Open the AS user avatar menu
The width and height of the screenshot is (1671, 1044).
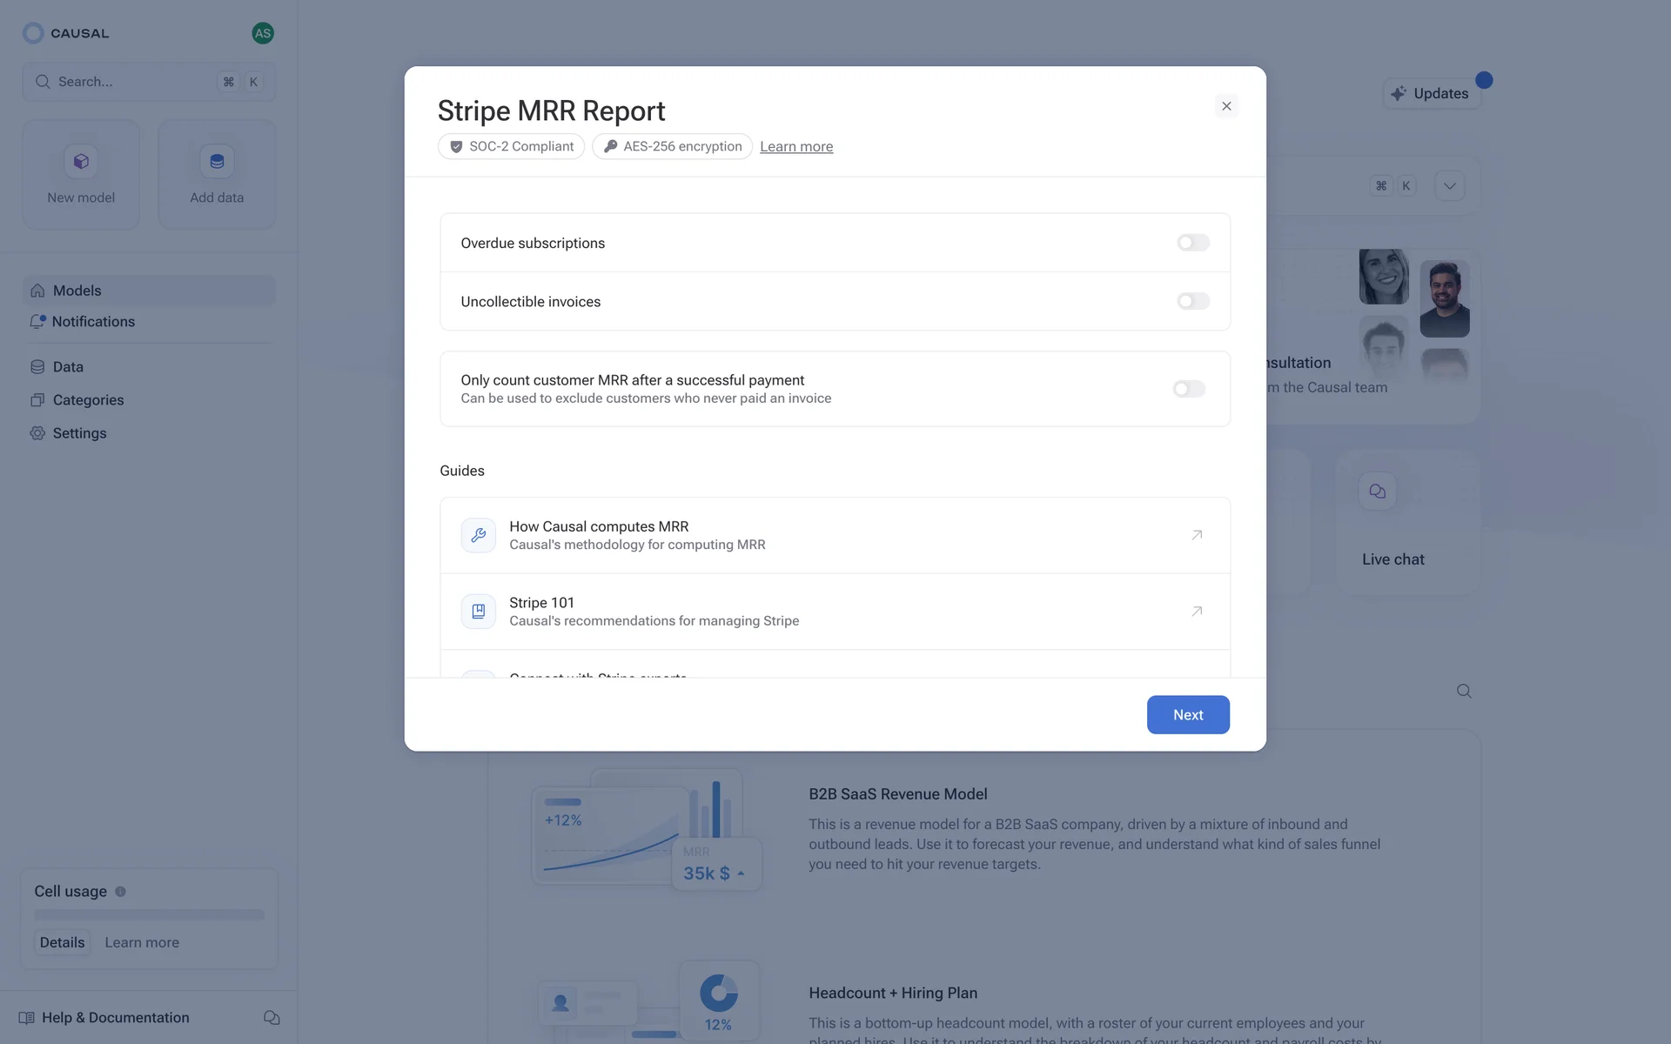pos(263,33)
